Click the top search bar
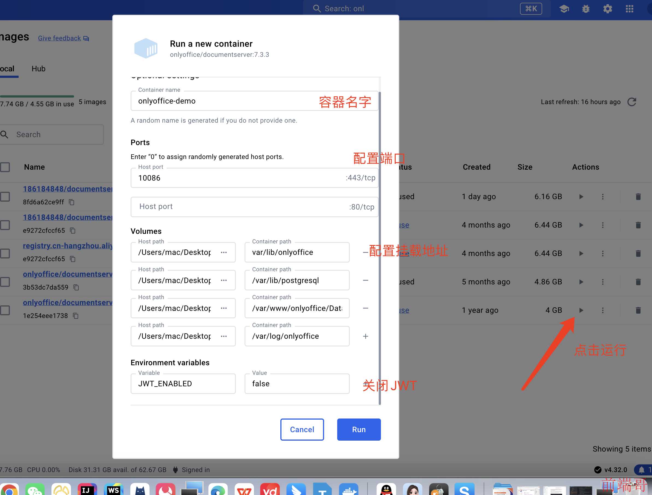The width and height of the screenshot is (652, 495). coord(427,9)
